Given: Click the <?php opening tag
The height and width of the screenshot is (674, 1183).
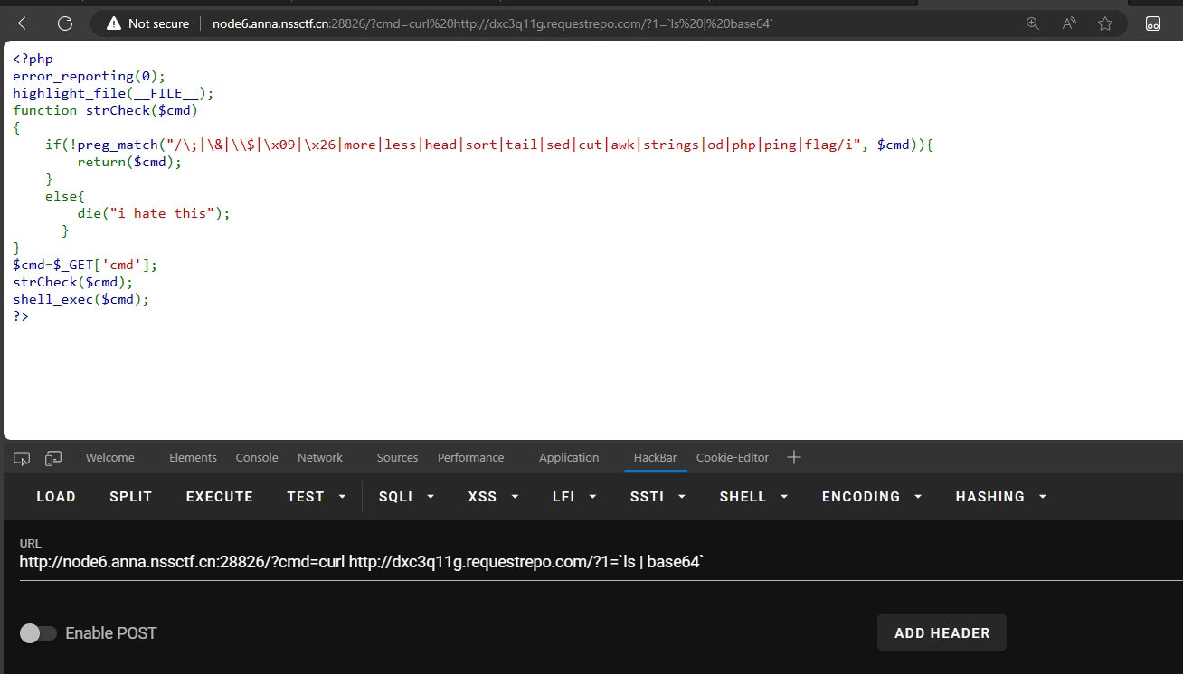Looking at the screenshot, I should coord(33,59).
